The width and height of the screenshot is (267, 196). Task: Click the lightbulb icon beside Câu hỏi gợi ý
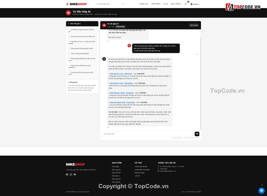point(69,24)
